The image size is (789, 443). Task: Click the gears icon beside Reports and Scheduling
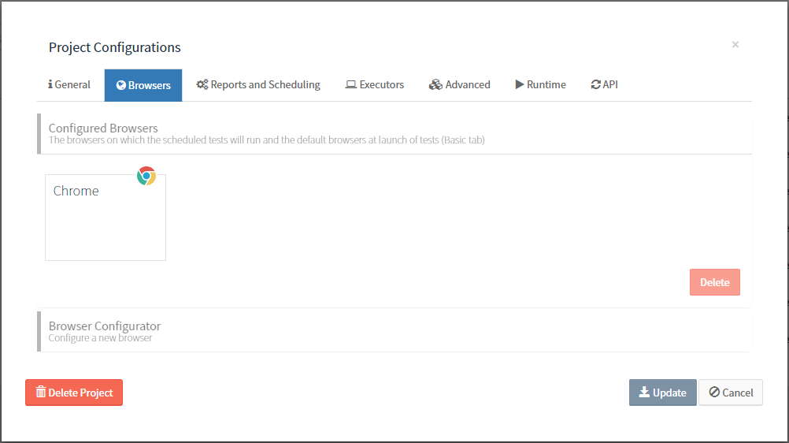202,84
